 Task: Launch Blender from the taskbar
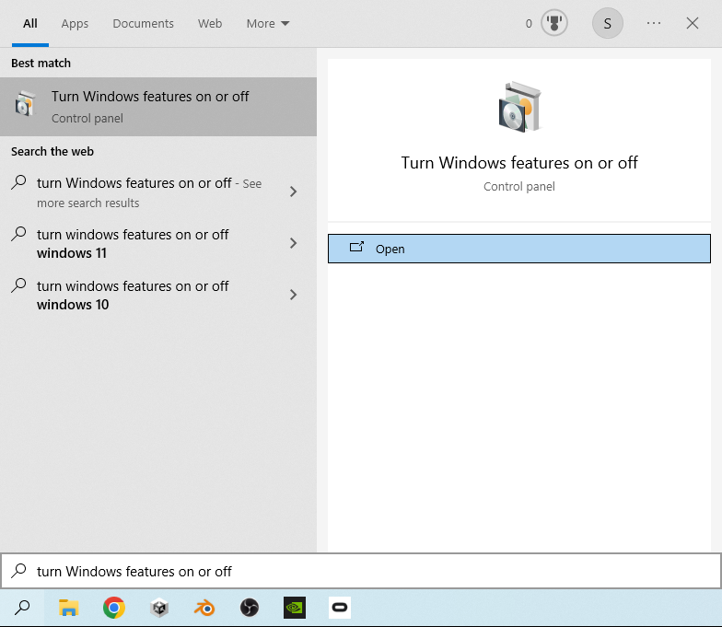[204, 608]
